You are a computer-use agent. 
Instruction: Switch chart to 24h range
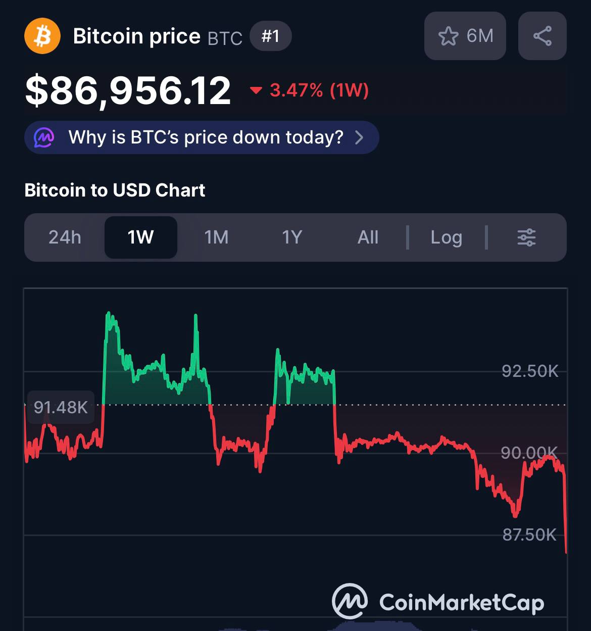(x=65, y=237)
